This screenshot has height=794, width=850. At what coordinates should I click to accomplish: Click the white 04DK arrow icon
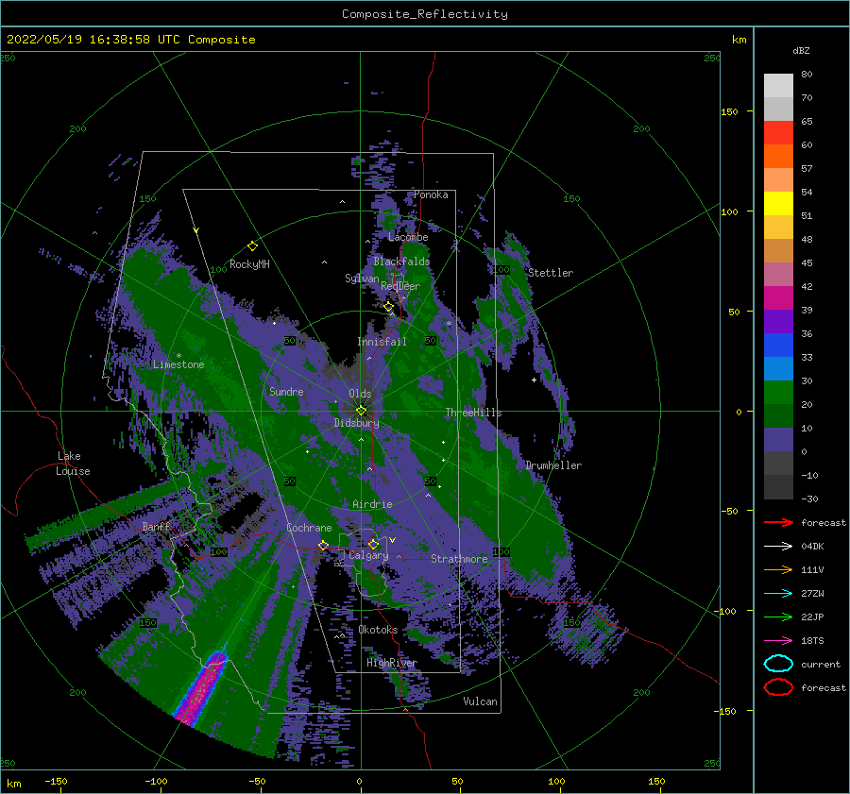[x=778, y=547]
